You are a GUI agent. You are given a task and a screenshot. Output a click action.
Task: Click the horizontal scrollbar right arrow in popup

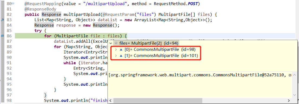click(289, 101)
